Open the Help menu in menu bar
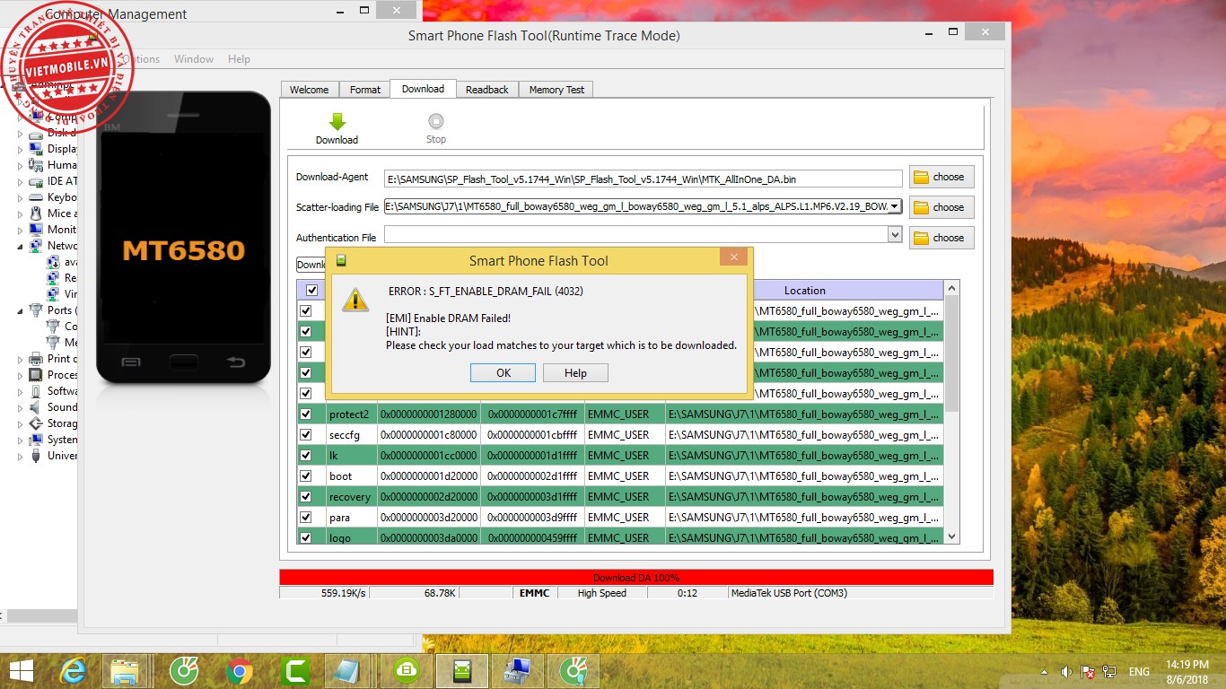Image resolution: width=1226 pixels, height=689 pixels. 239,59
